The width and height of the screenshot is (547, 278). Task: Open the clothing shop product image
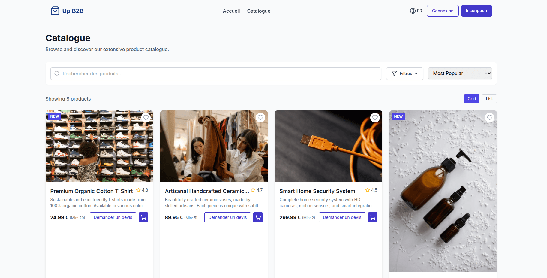(214, 146)
